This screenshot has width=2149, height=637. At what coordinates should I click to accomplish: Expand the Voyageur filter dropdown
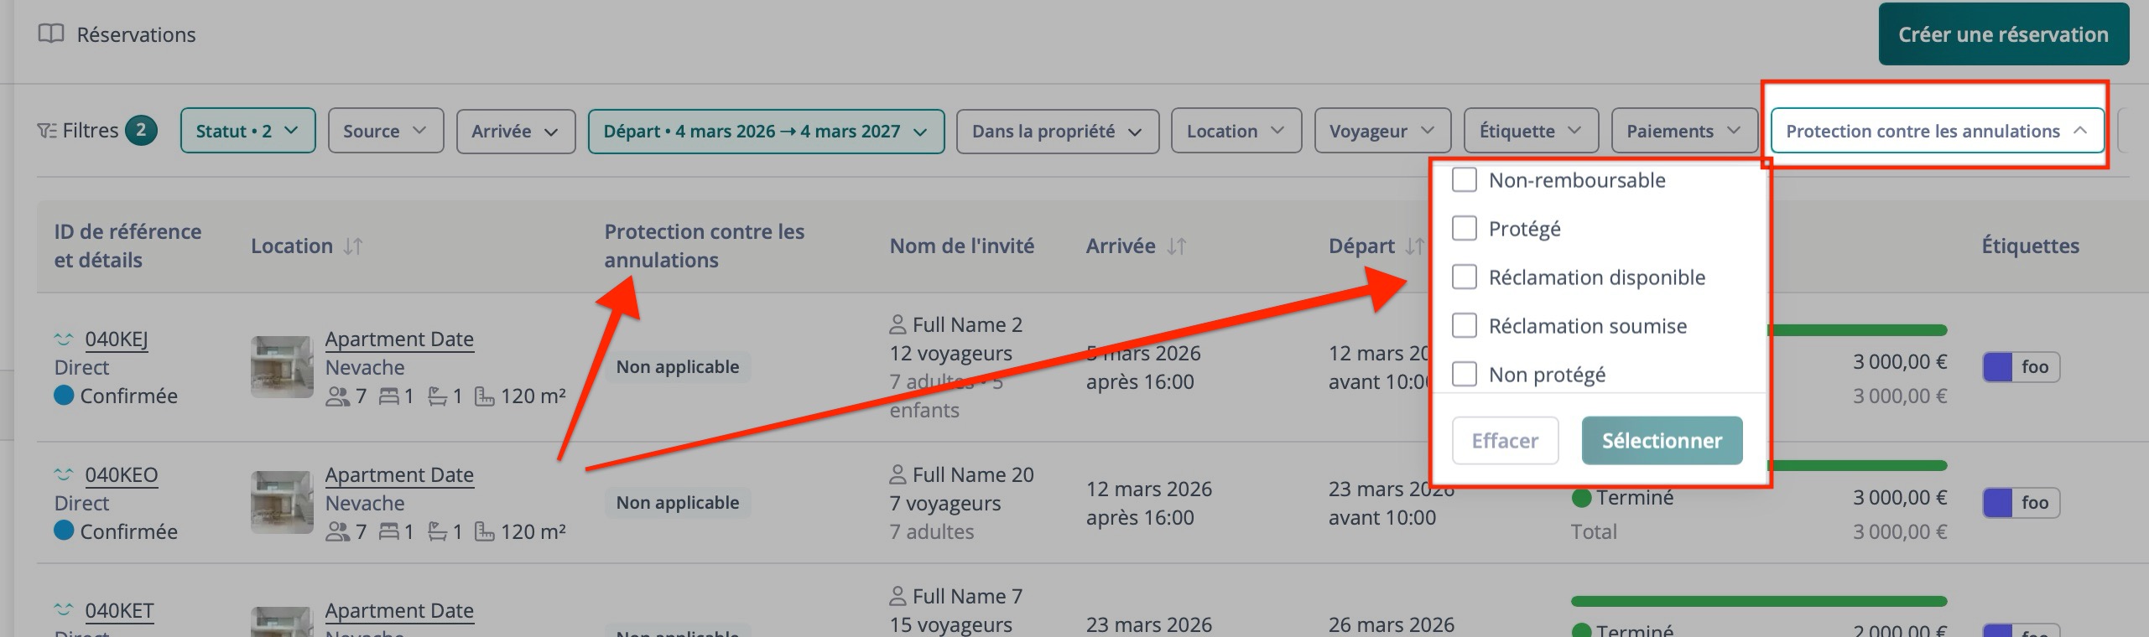tap(1381, 131)
